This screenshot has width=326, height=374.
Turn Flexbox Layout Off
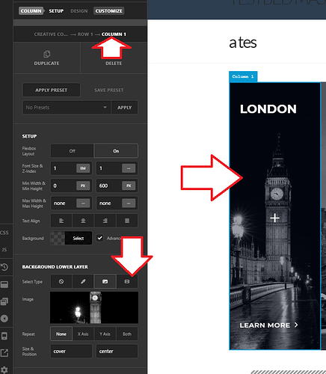[73, 151]
